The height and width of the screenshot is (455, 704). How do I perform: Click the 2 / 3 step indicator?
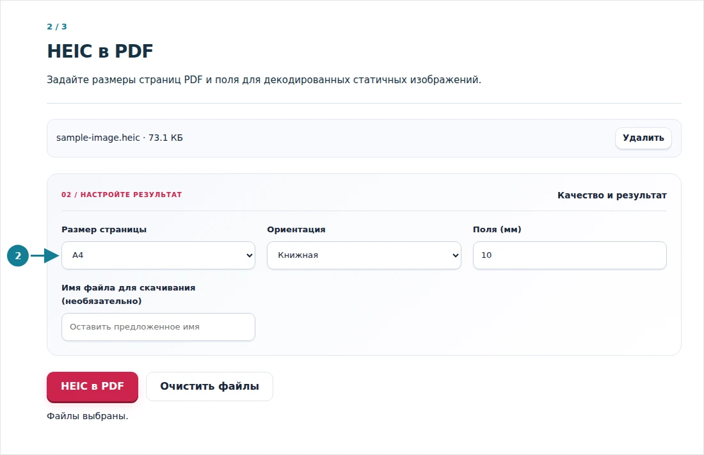click(57, 26)
